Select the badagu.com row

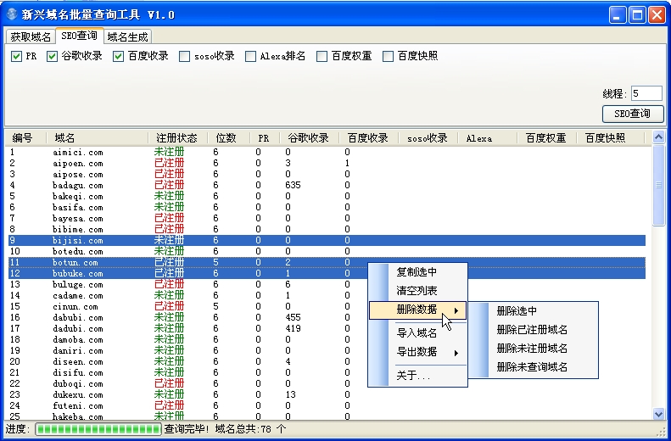pyautogui.click(x=78, y=186)
